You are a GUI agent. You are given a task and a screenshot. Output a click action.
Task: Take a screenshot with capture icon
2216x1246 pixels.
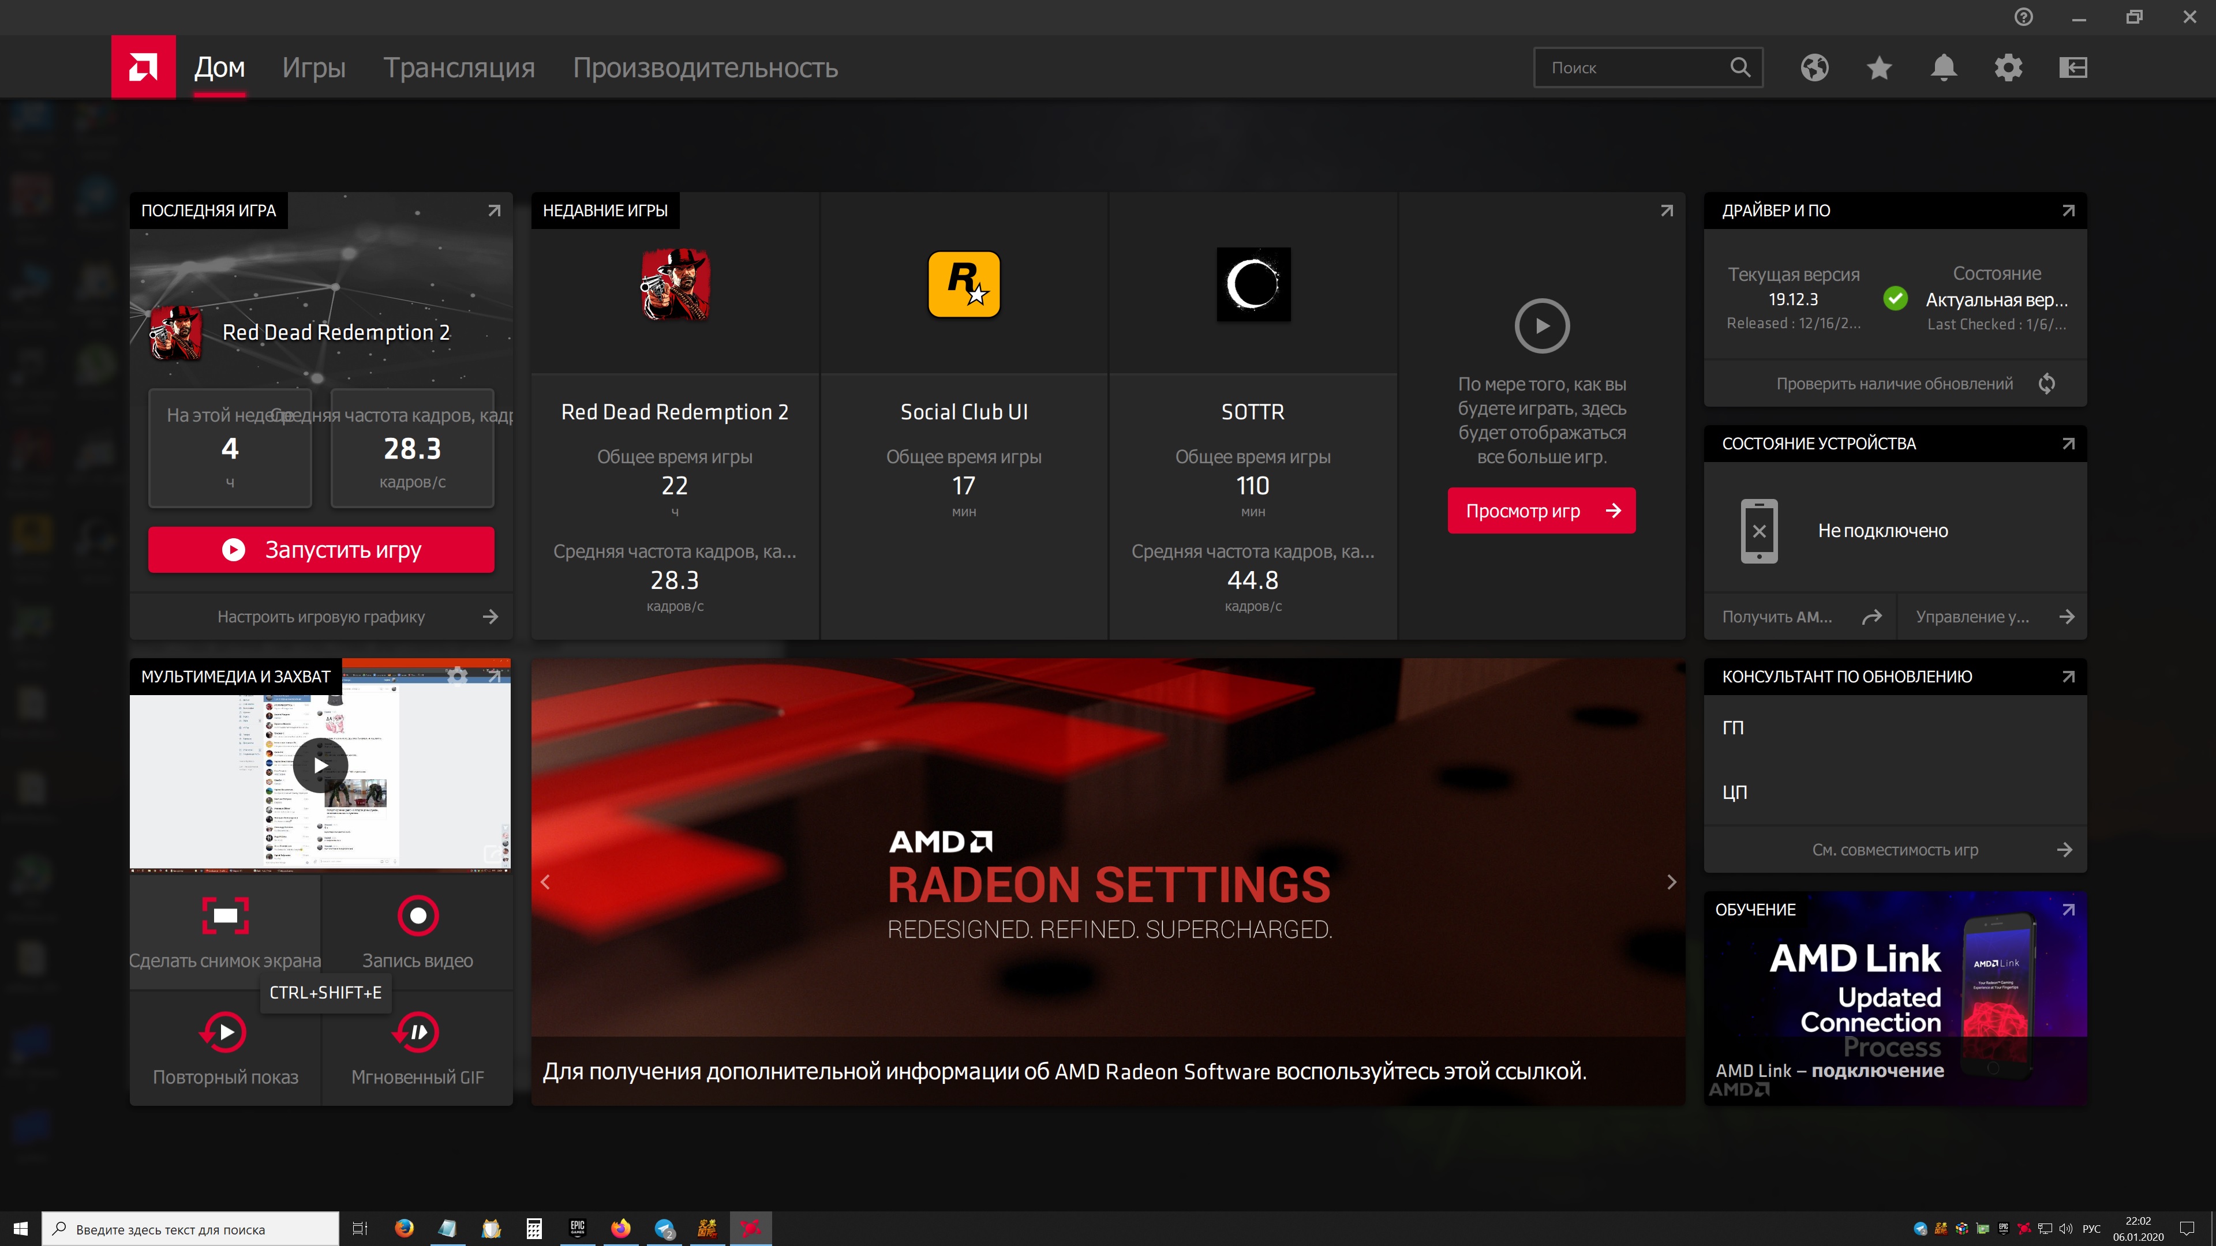(226, 915)
